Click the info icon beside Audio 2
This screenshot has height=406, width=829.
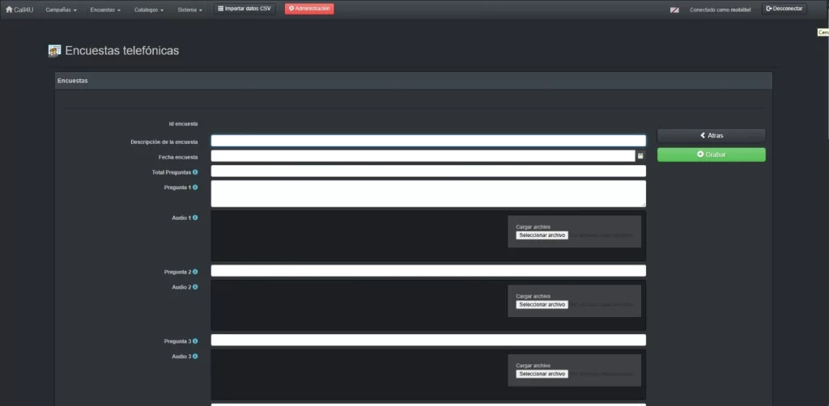click(195, 287)
